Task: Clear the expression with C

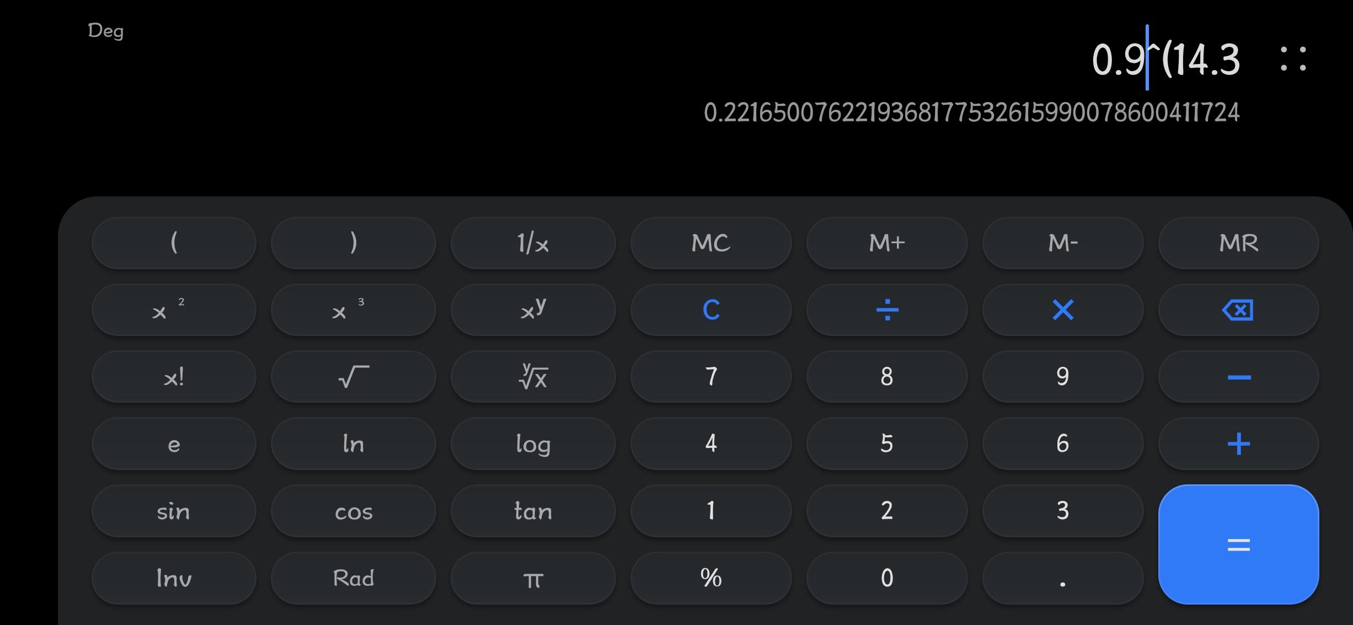Action: tap(710, 310)
